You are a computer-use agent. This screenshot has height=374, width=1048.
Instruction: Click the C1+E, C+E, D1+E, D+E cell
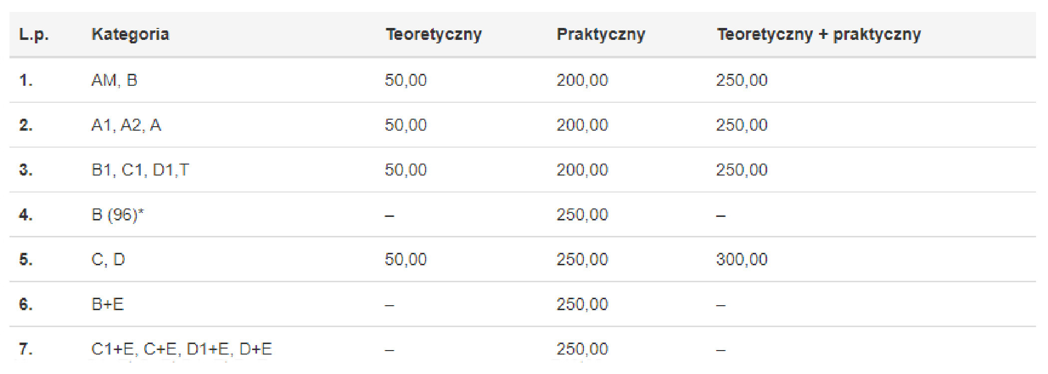tap(182, 349)
